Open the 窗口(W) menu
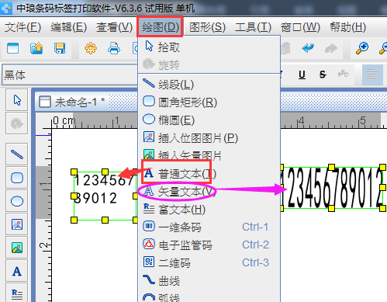387x302 pixels. tap(300, 27)
